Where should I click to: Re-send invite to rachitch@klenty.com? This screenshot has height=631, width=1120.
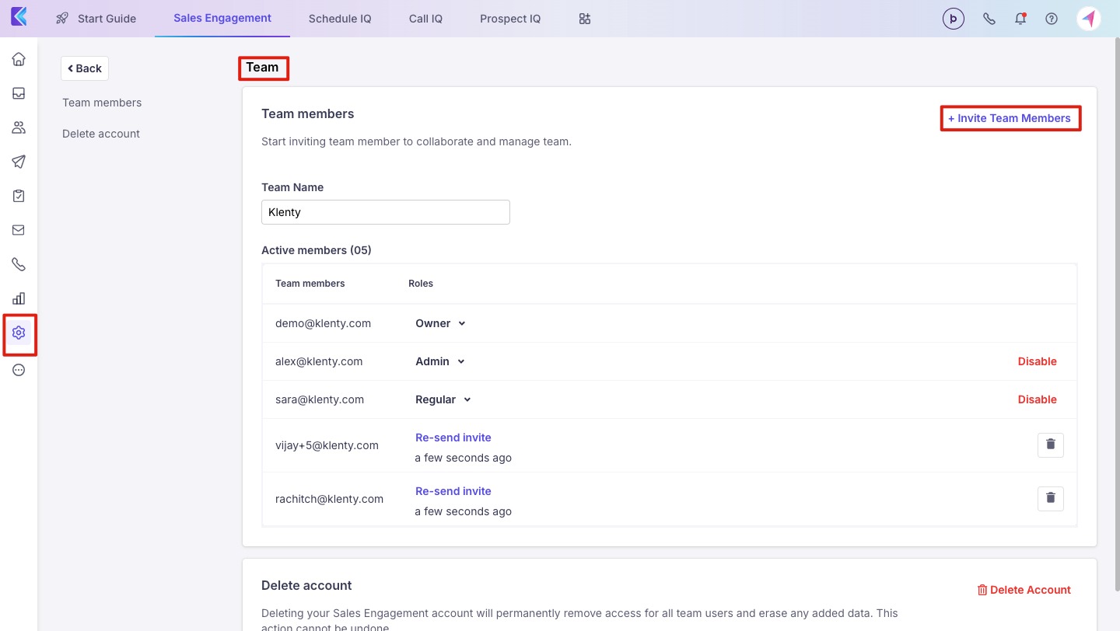click(453, 491)
